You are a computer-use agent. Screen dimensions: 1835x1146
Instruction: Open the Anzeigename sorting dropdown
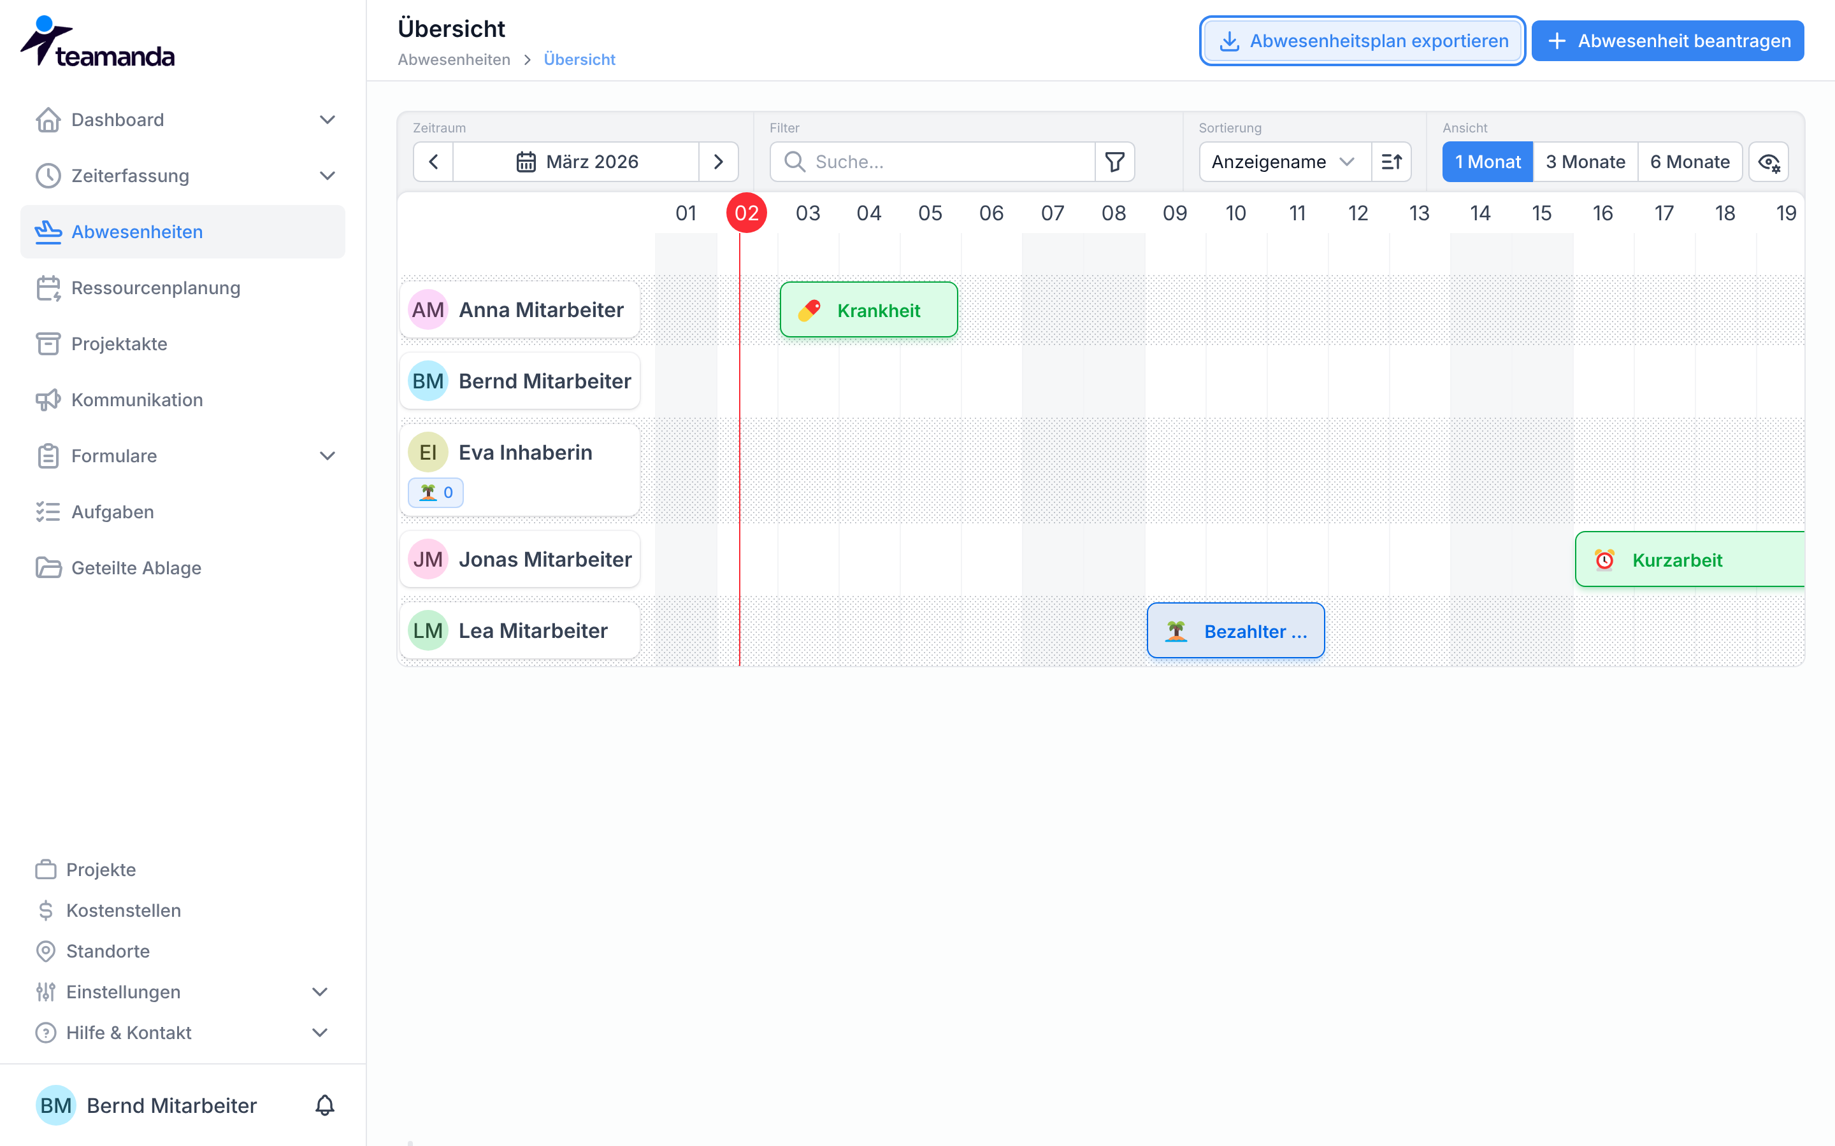click(x=1285, y=162)
